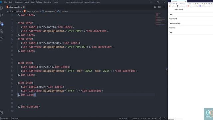Click the closing </ion-content> tag line
Image resolution: width=213 pixels, height=120 pixels.
point(29,107)
